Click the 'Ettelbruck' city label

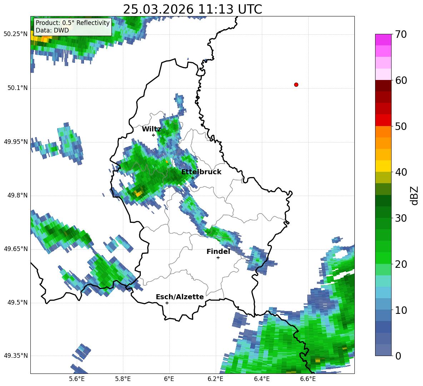[201, 172]
